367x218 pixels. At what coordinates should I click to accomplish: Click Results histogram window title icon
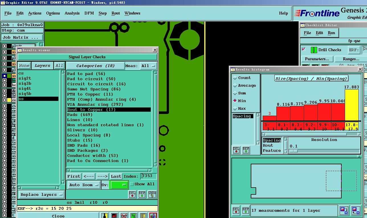tap(233, 69)
